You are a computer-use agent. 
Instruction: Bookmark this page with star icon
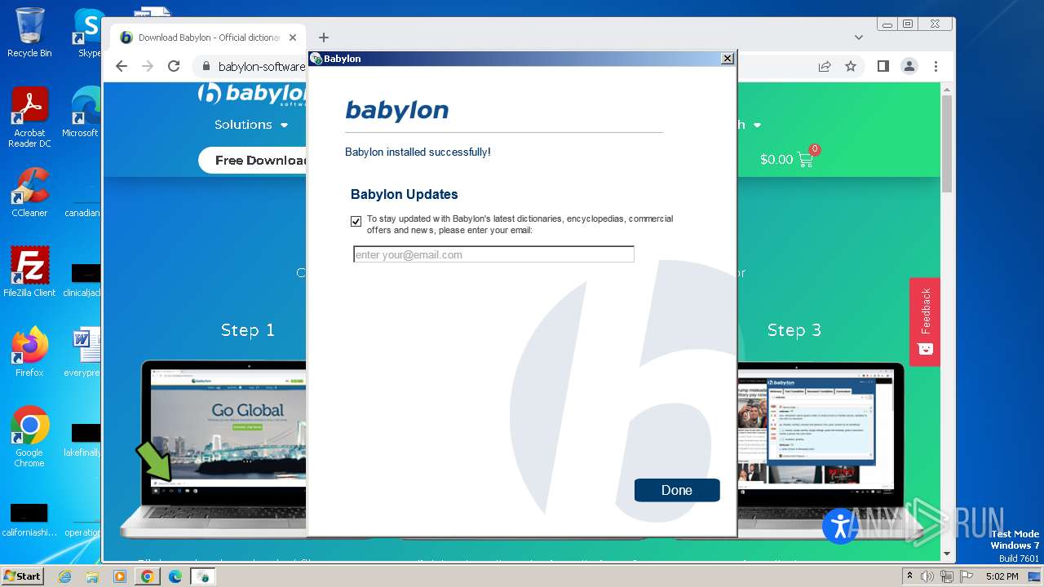point(851,66)
